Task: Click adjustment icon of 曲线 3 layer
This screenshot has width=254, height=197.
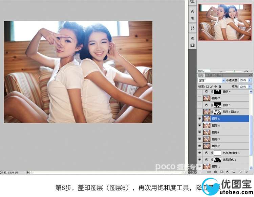Action: click(x=207, y=105)
